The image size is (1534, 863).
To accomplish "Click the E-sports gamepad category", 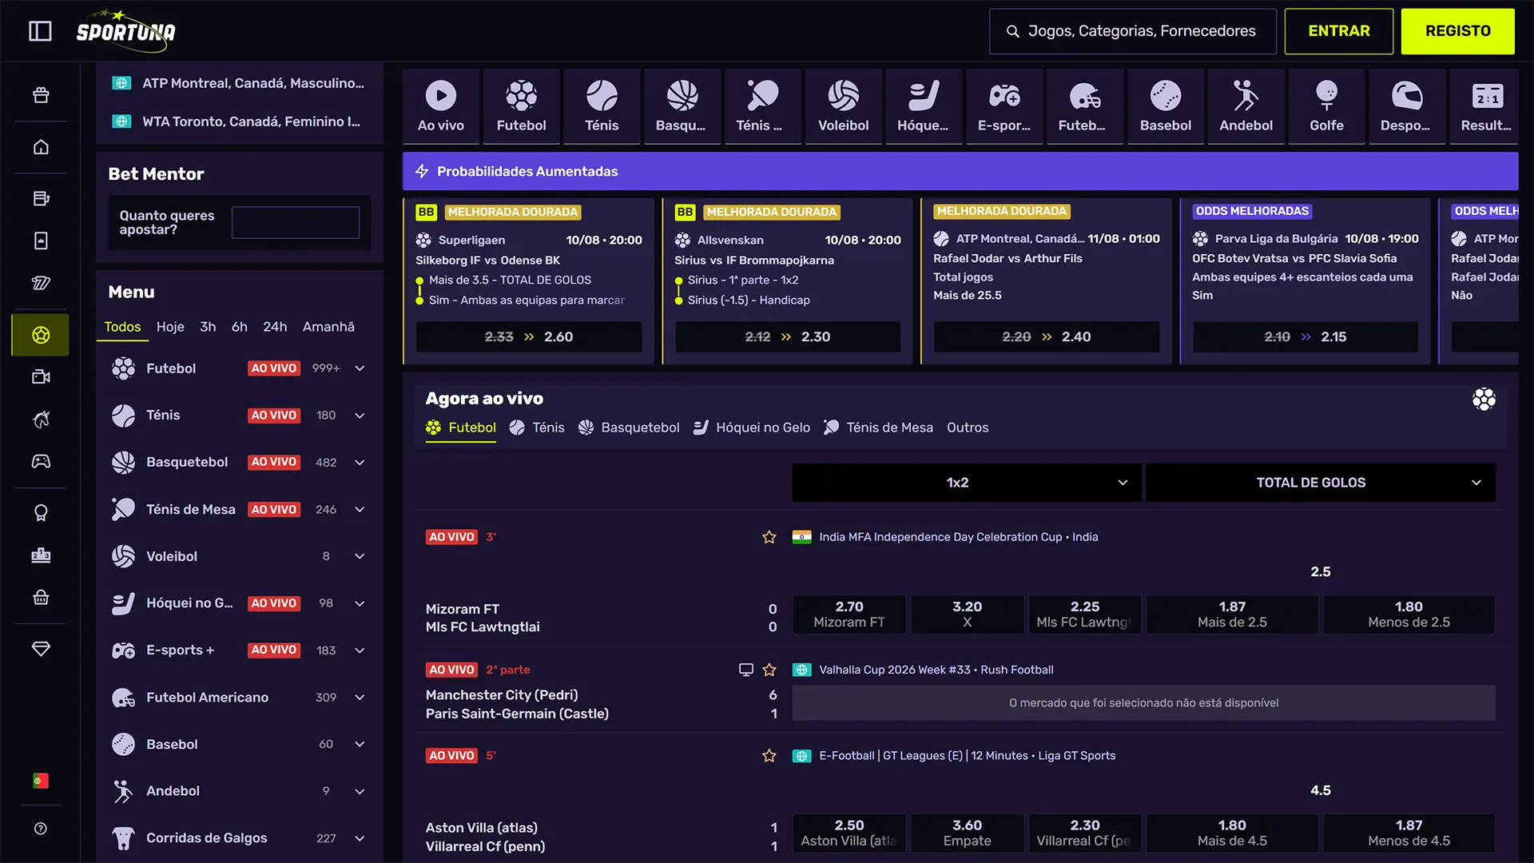I will [1004, 106].
